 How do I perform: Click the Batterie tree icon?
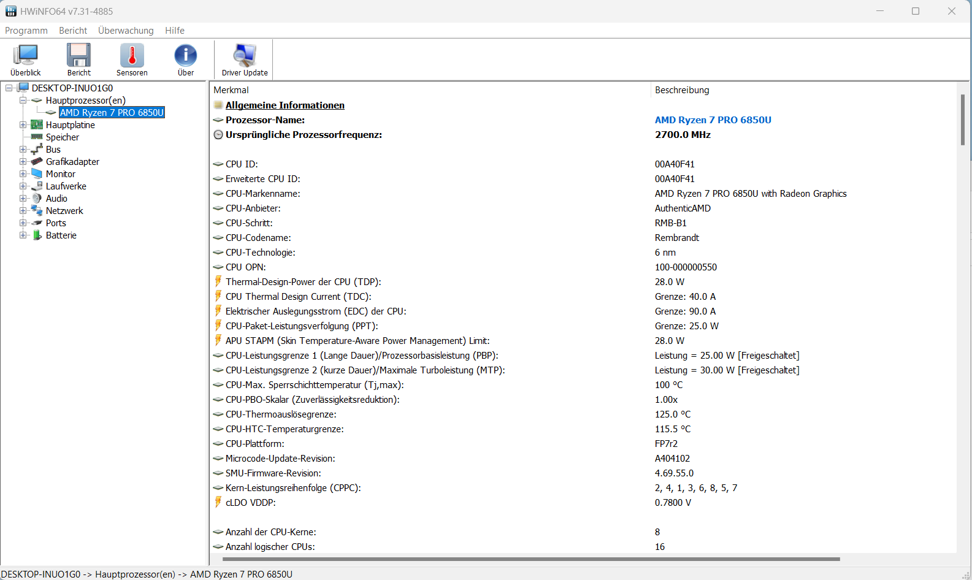[x=37, y=235]
